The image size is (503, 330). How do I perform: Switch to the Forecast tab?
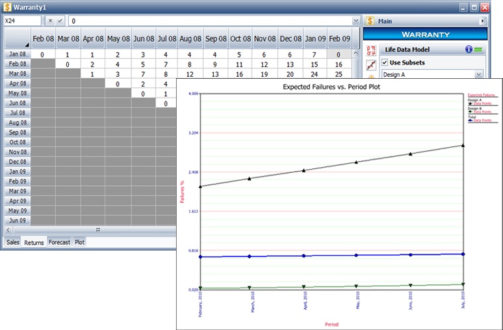(59, 243)
